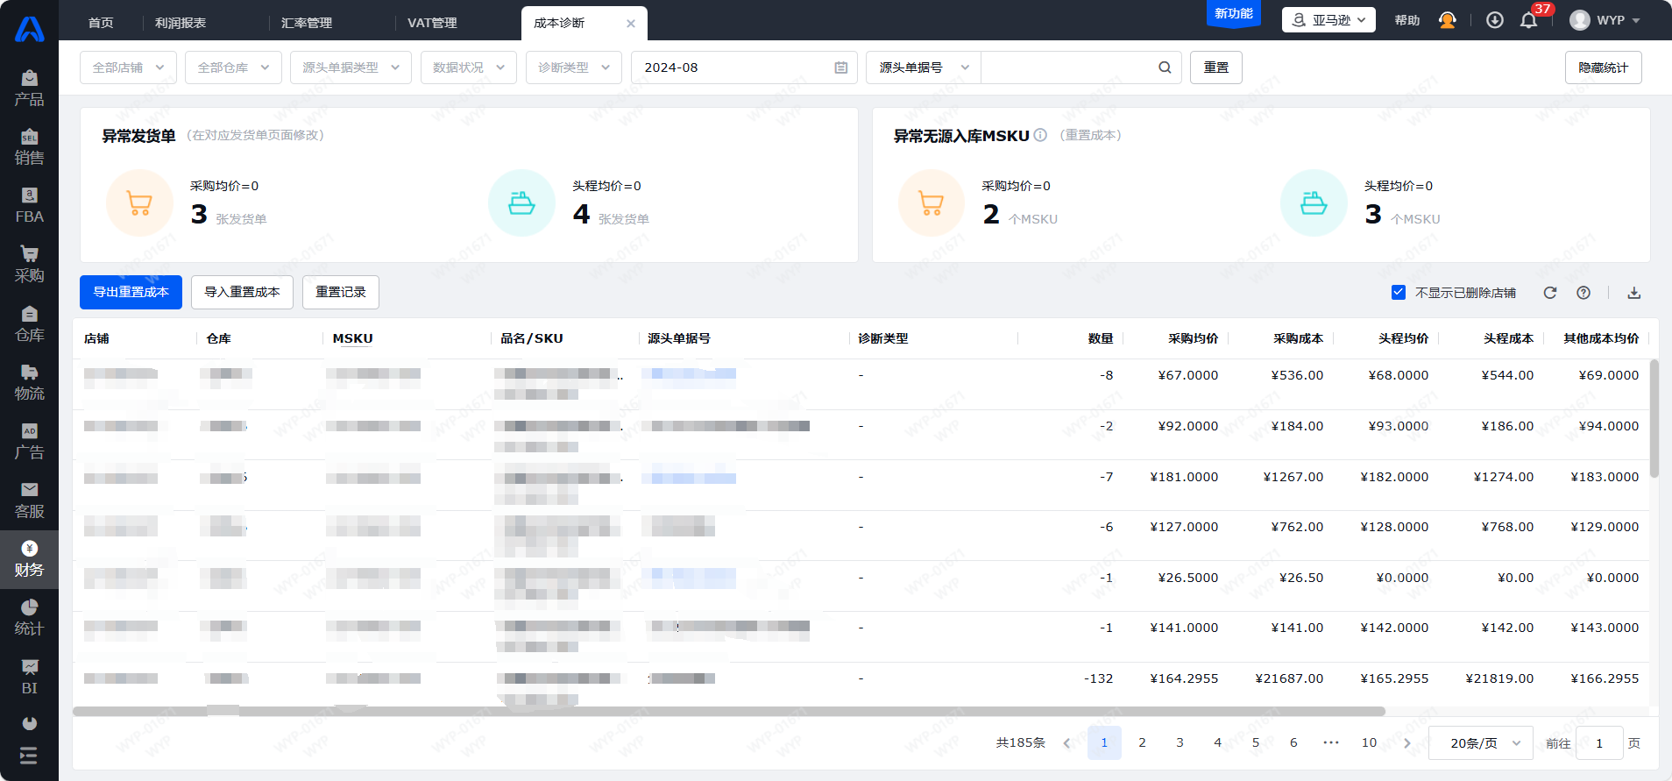Expand the 诊断类型 filter dropdown
Screen dimensions: 1672x781
point(574,67)
